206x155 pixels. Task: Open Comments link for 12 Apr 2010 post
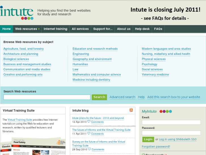click(97, 122)
